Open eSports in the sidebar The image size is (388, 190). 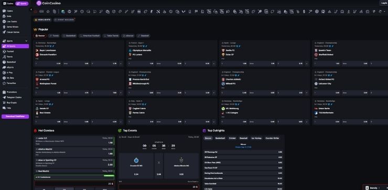(10, 67)
